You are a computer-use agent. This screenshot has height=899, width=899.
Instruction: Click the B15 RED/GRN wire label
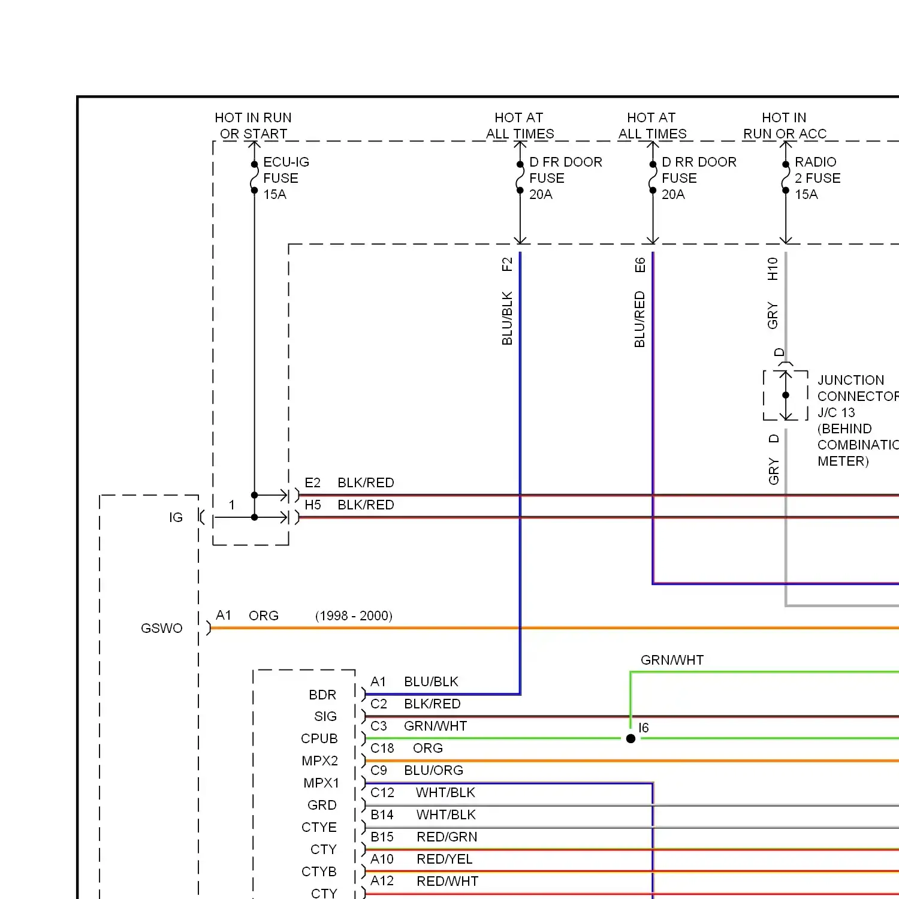(x=424, y=837)
